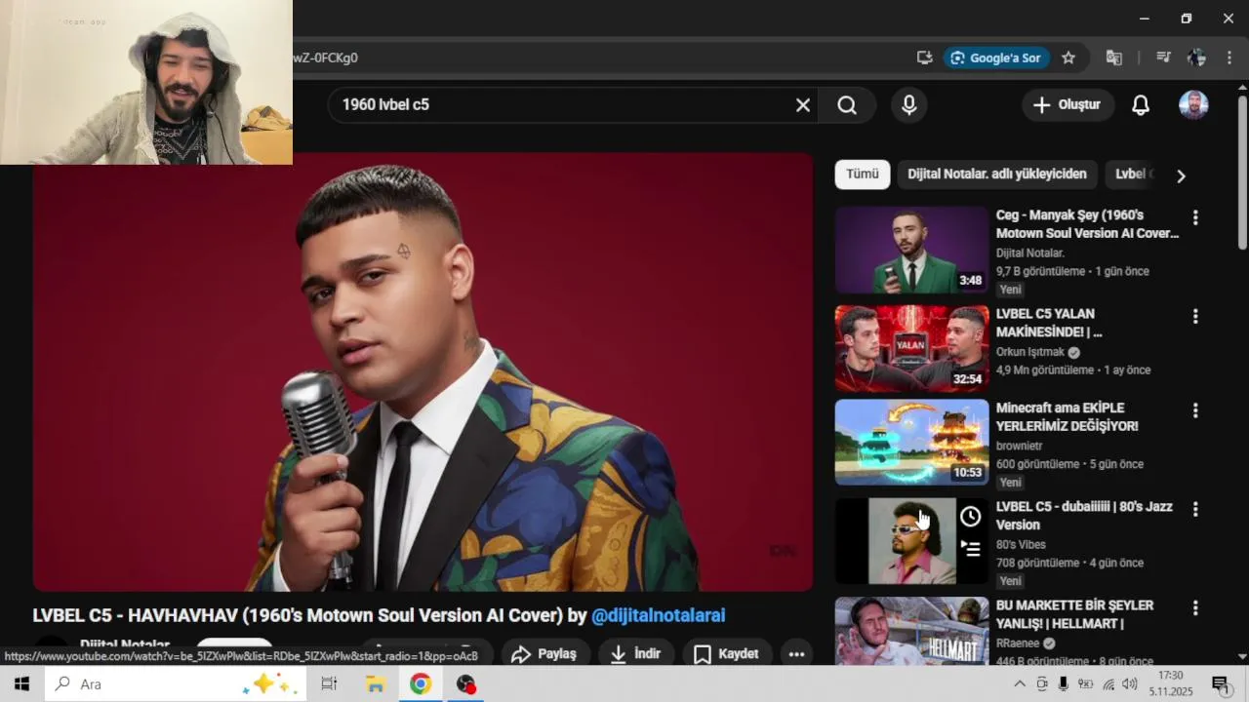Clear the YouTube search box text
Screen dimensions: 1249x702
click(x=802, y=105)
